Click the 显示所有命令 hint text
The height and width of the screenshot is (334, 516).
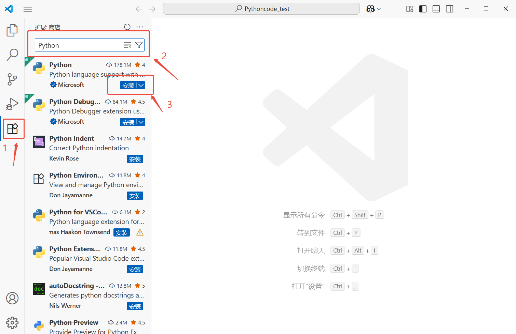[x=304, y=215]
